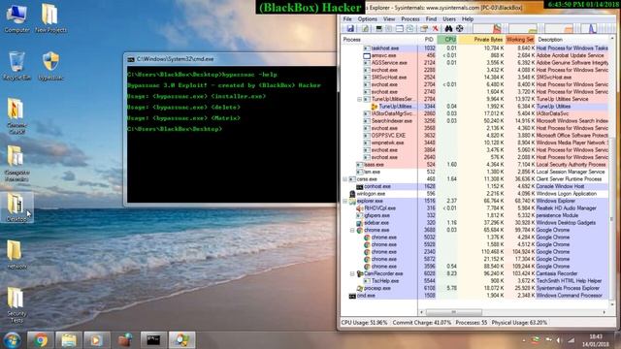Select the lsass.exe process row

(474, 165)
